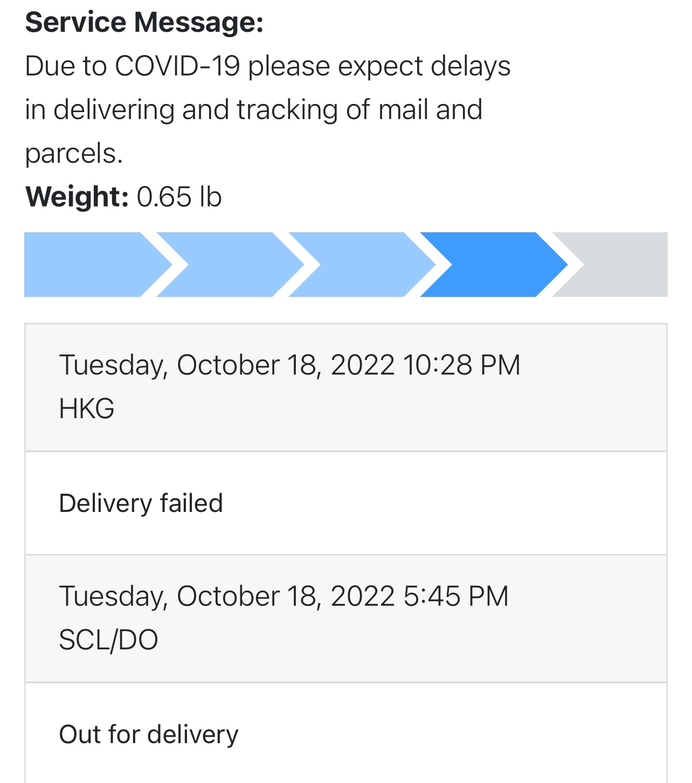Click the 'tracking of mail and' line
The height and width of the screenshot is (783, 692).
(359, 109)
